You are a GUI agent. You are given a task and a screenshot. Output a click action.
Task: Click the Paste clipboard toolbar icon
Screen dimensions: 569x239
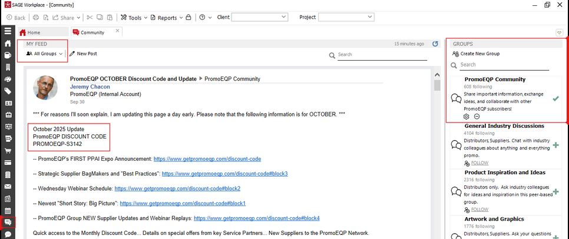click(x=110, y=18)
